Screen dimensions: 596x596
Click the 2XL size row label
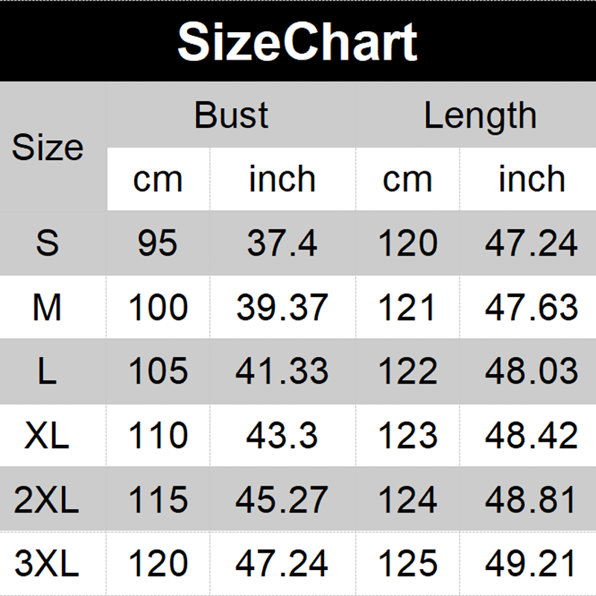[x=48, y=500]
